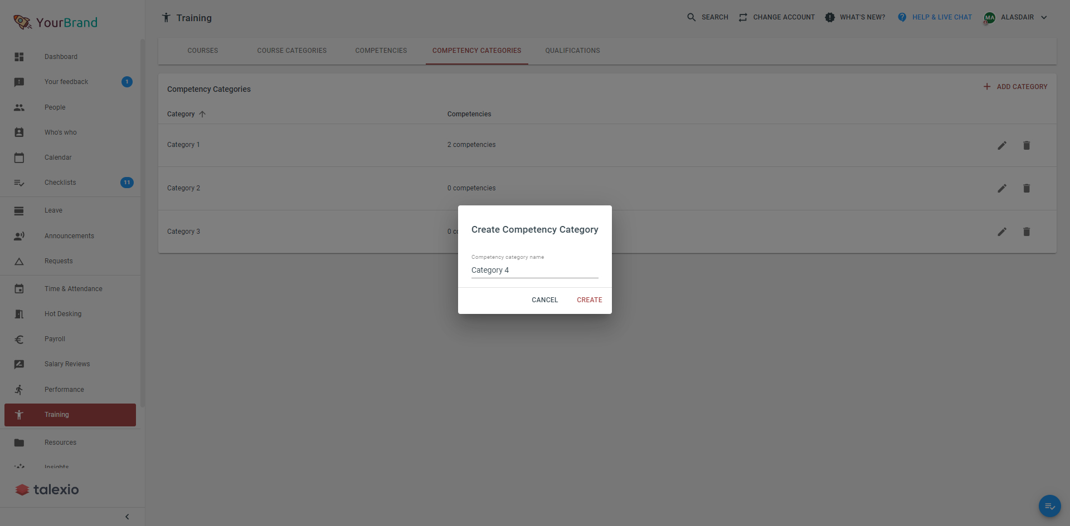Click the Search label in header
1070x526 pixels.
pos(715,17)
